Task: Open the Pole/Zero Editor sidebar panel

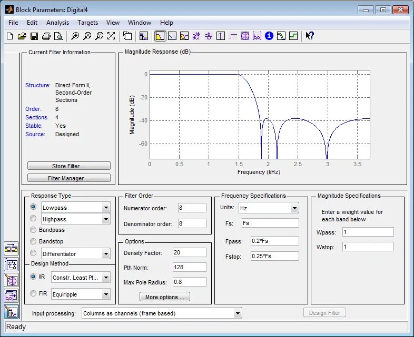Action: click(12, 280)
